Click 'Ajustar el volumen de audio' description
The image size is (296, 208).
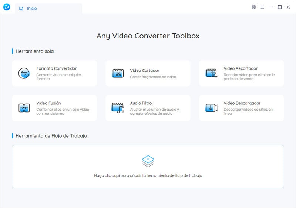[154, 111]
